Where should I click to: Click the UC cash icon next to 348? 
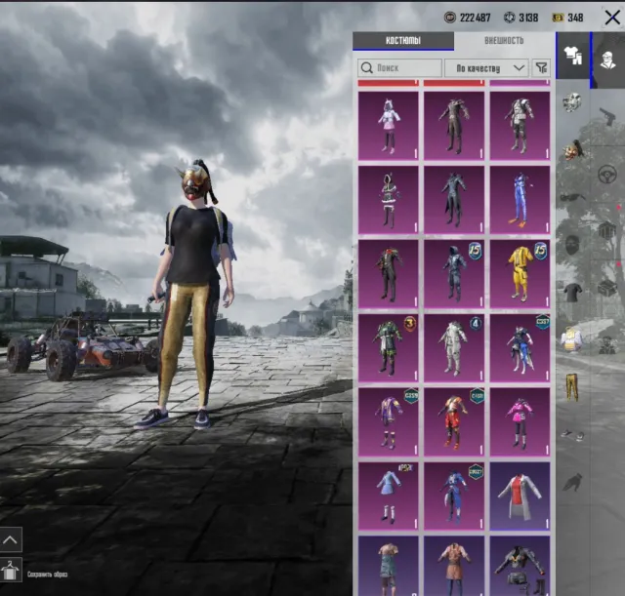[x=558, y=18]
